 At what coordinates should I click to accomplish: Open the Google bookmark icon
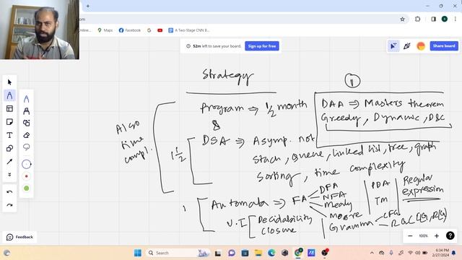149,30
